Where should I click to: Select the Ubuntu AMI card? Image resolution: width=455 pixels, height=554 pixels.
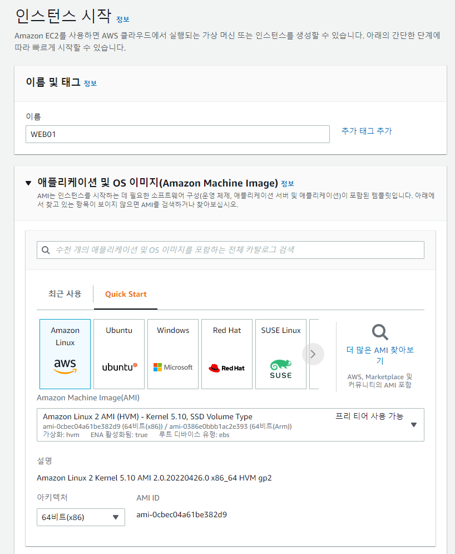click(x=119, y=354)
